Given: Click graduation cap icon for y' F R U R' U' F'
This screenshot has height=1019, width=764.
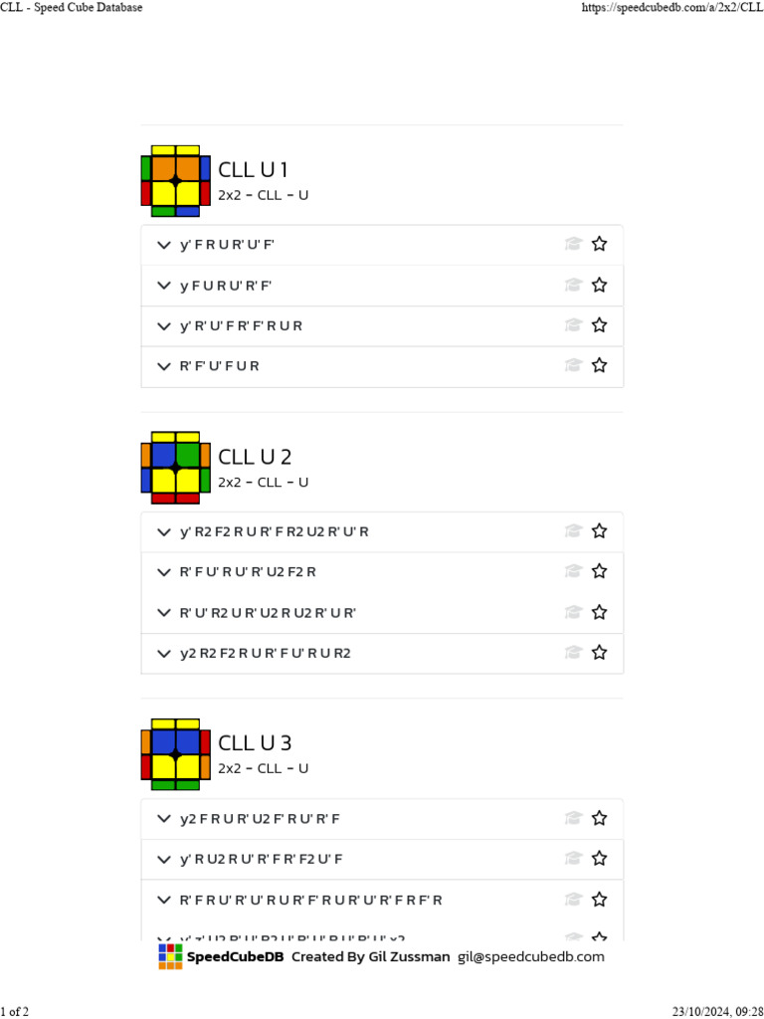Looking at the screenshot, I should (573, 244).
